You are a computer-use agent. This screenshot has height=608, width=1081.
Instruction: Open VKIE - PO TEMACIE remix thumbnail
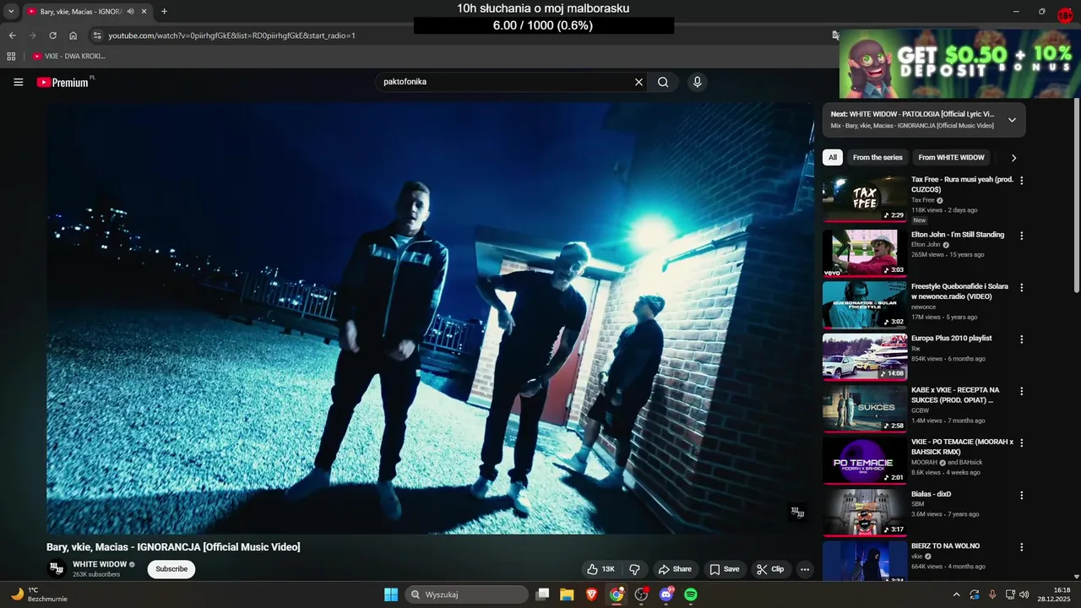coord(865,461)
